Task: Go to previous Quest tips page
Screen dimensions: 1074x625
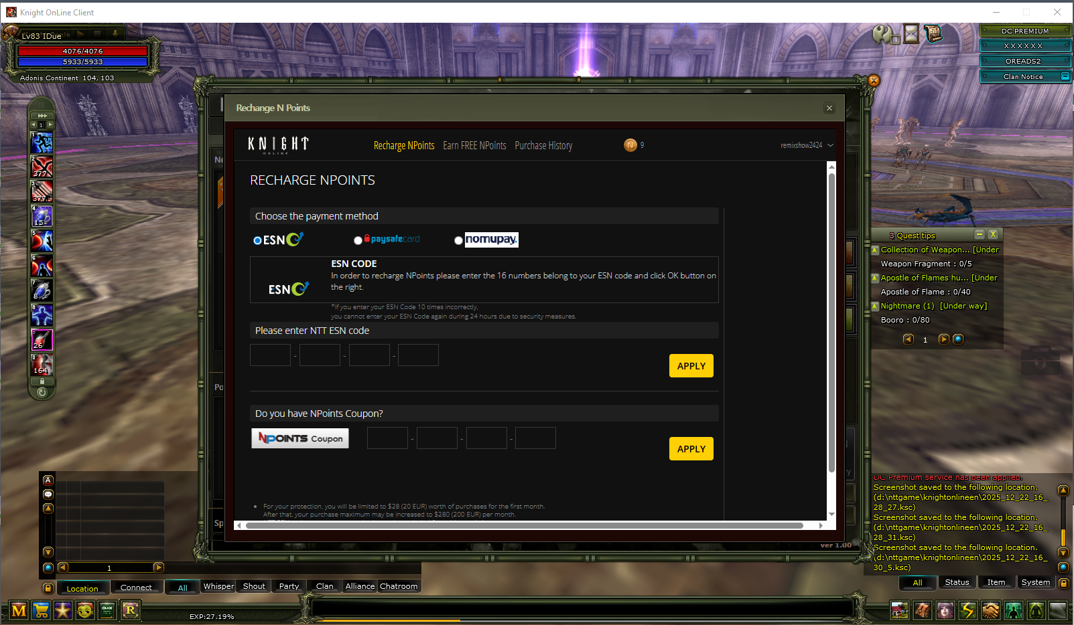Action: tap(909, 339)
